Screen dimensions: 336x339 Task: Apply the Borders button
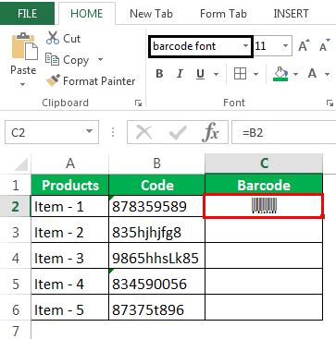coord(240,74)
